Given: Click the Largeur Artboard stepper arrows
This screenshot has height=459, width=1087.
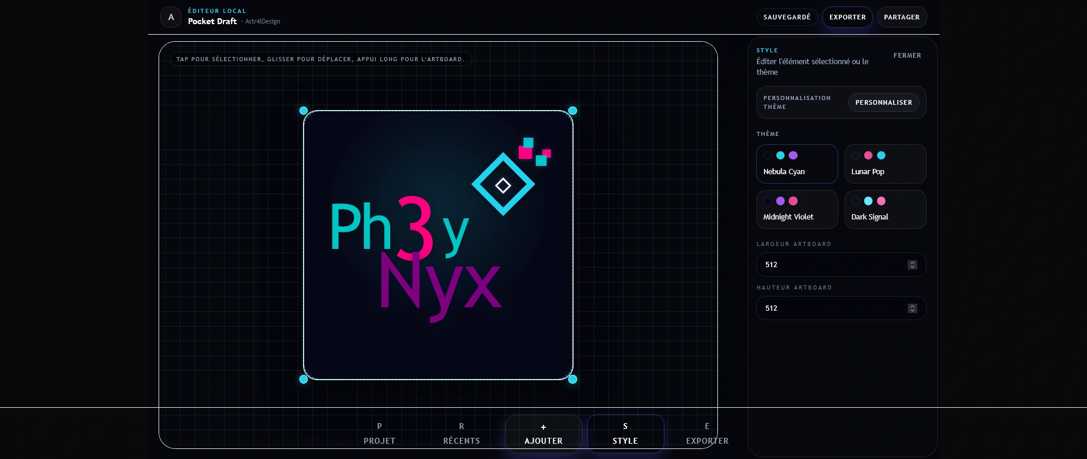Looking at the screenshot, I should click(913, 265).
